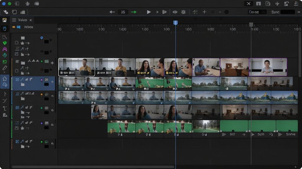Select the blue plug tool in the sidebar

pyautogui.click(x=5, y=29)
